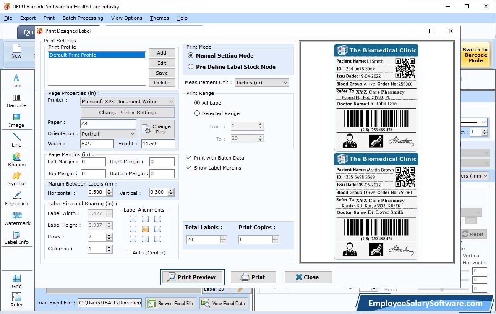
Task: Choose middle-left label alignment icon
Action: pyautogui.click(x=133, y=229)
